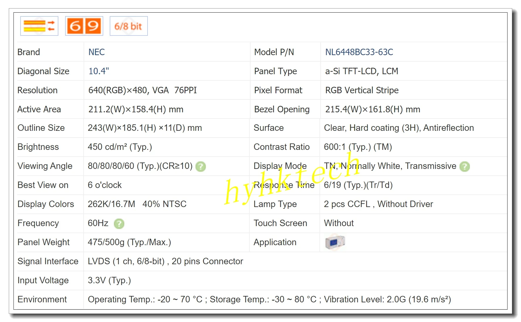Click the Application label
521x322 pixels.
click(275, 242)
